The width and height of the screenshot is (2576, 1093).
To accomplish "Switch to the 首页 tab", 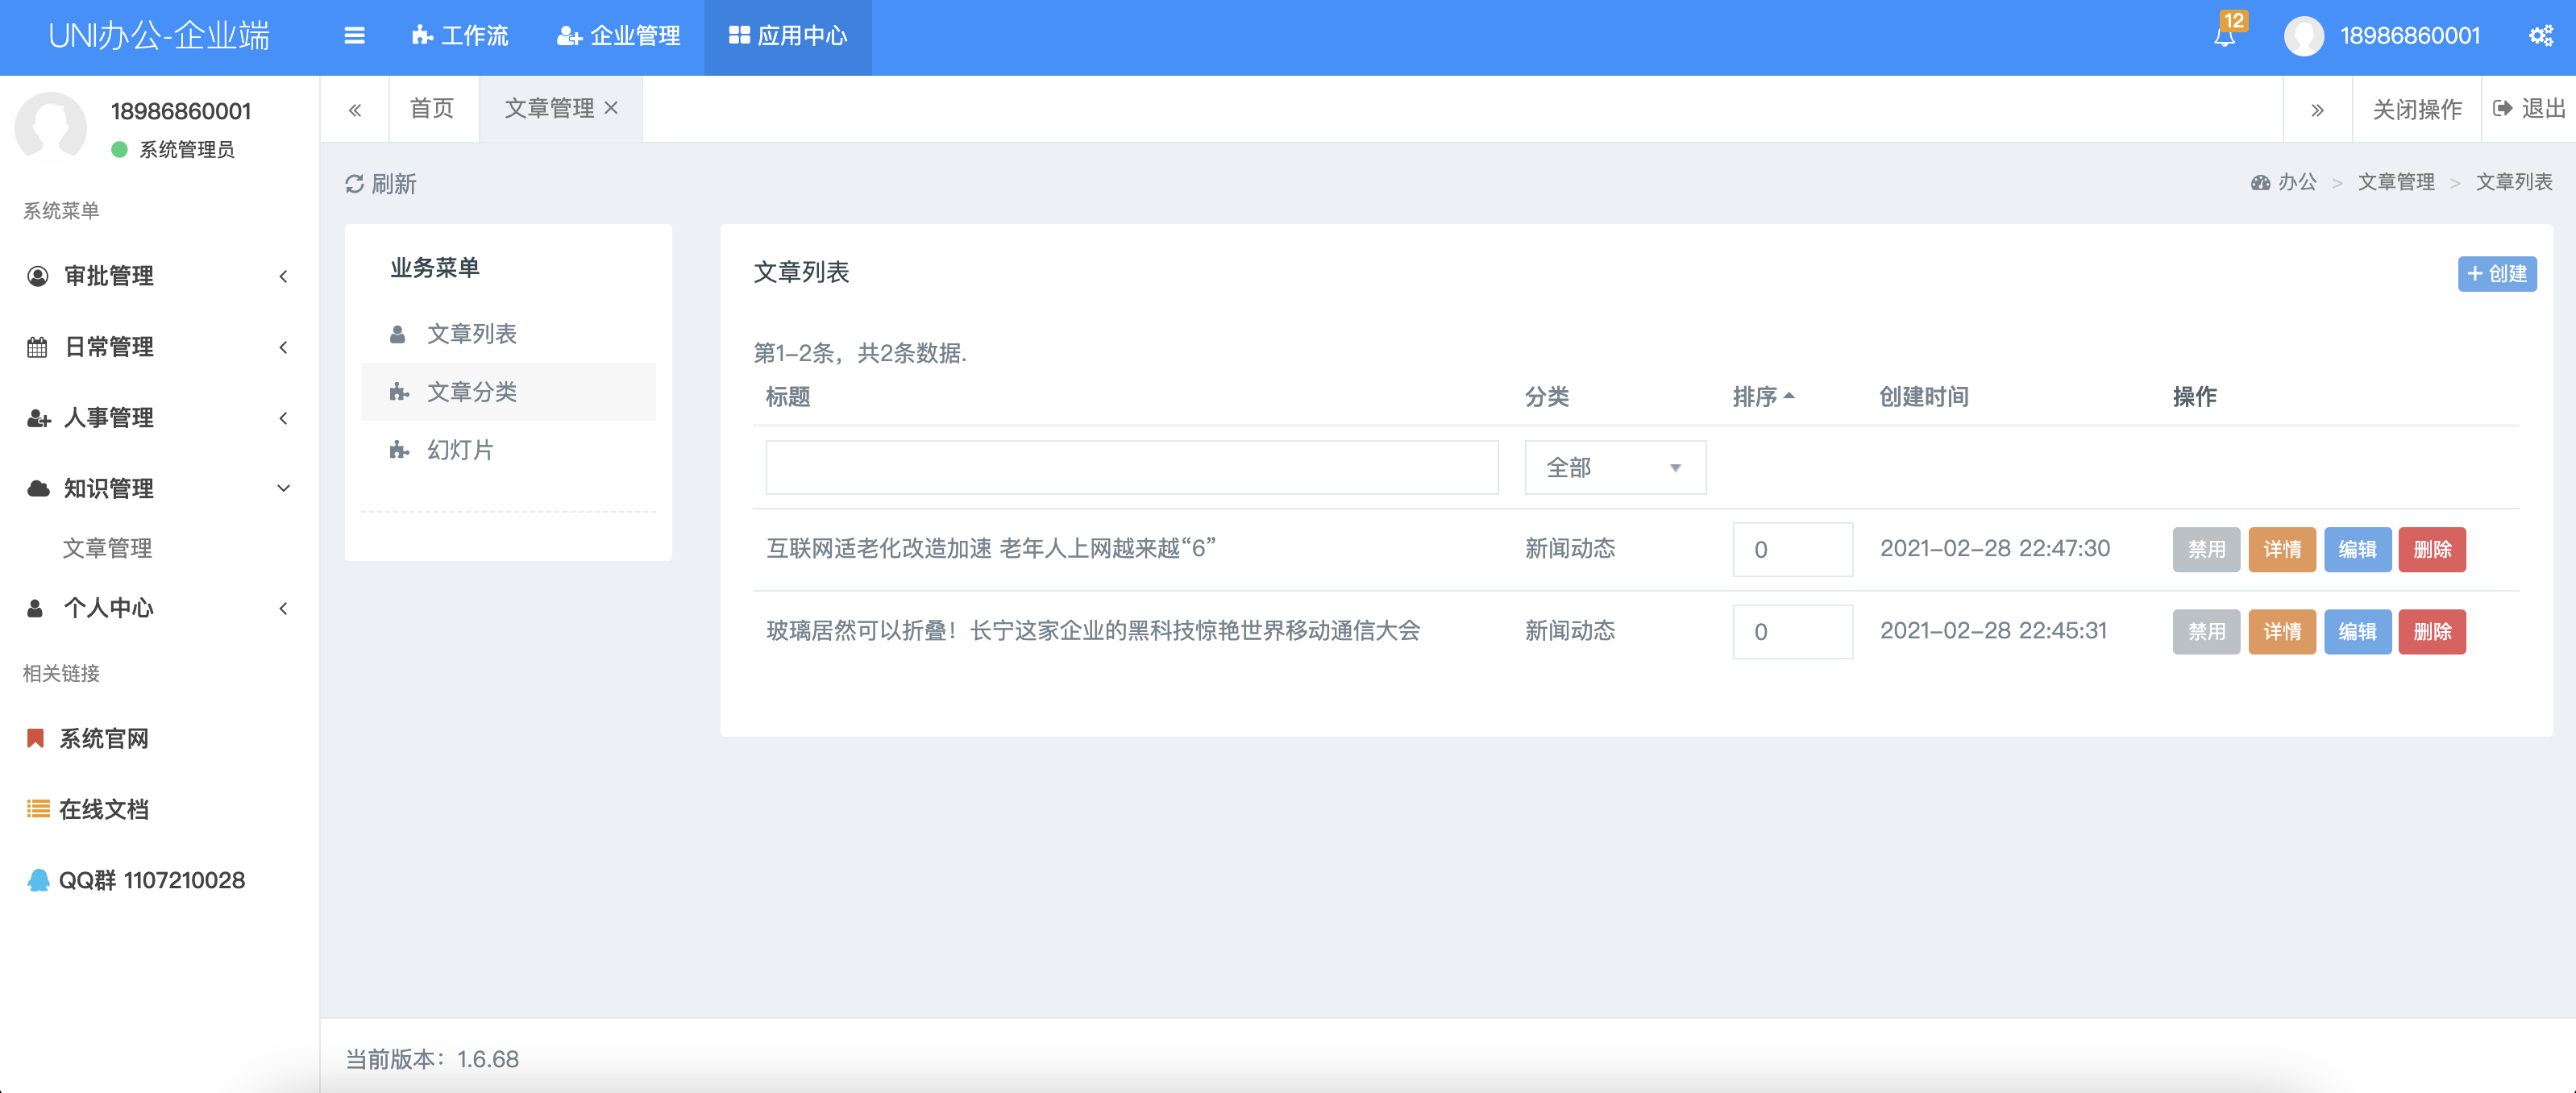I will tap(432, 109).
